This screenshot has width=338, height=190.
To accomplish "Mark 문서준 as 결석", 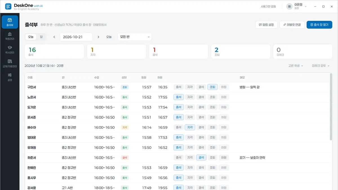I will coord(201,117).
